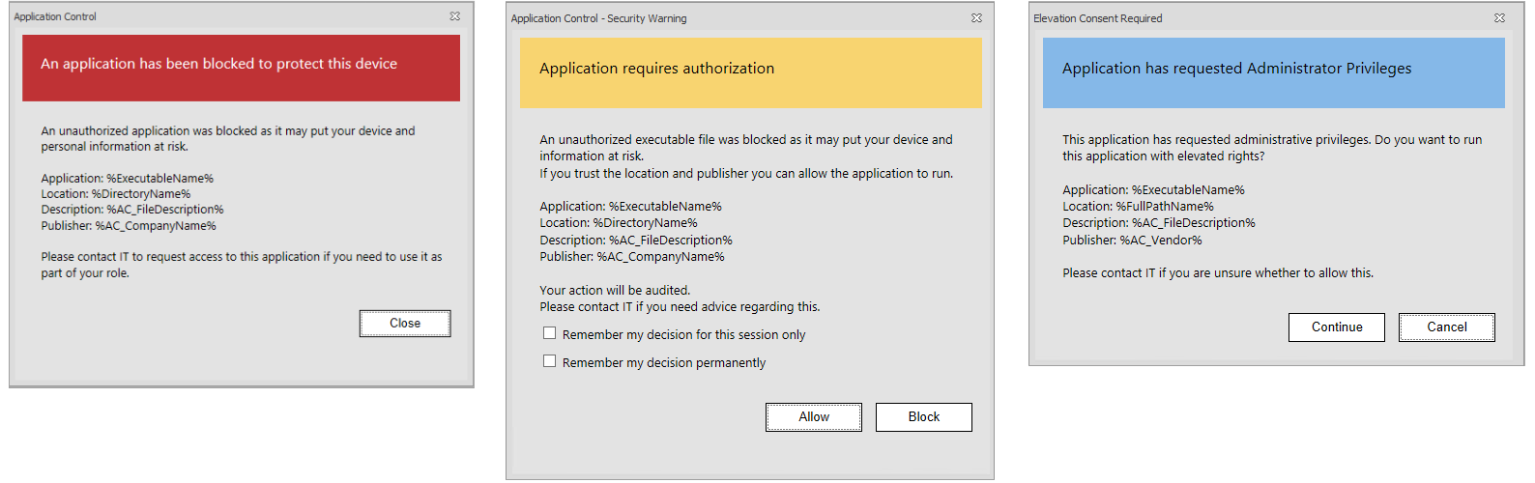1535x483 pixels.
Task: Click the Publisher %AC_Vendor% line
Action: coord(1132,240)
